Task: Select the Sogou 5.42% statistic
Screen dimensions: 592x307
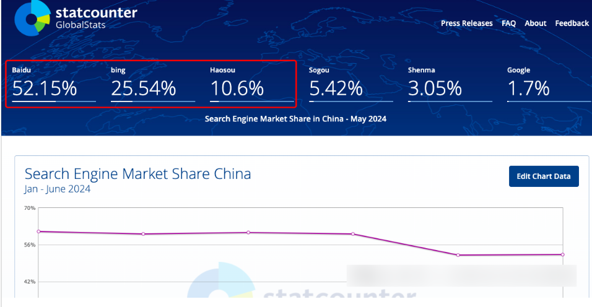Action: [x=336, y=89]
